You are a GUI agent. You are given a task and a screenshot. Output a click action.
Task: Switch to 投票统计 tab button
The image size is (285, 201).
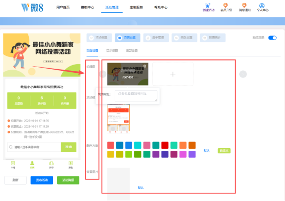coord(212,38)
